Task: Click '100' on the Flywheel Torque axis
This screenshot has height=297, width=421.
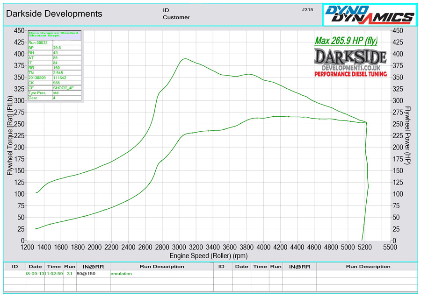Action: [x=19, y=194]
